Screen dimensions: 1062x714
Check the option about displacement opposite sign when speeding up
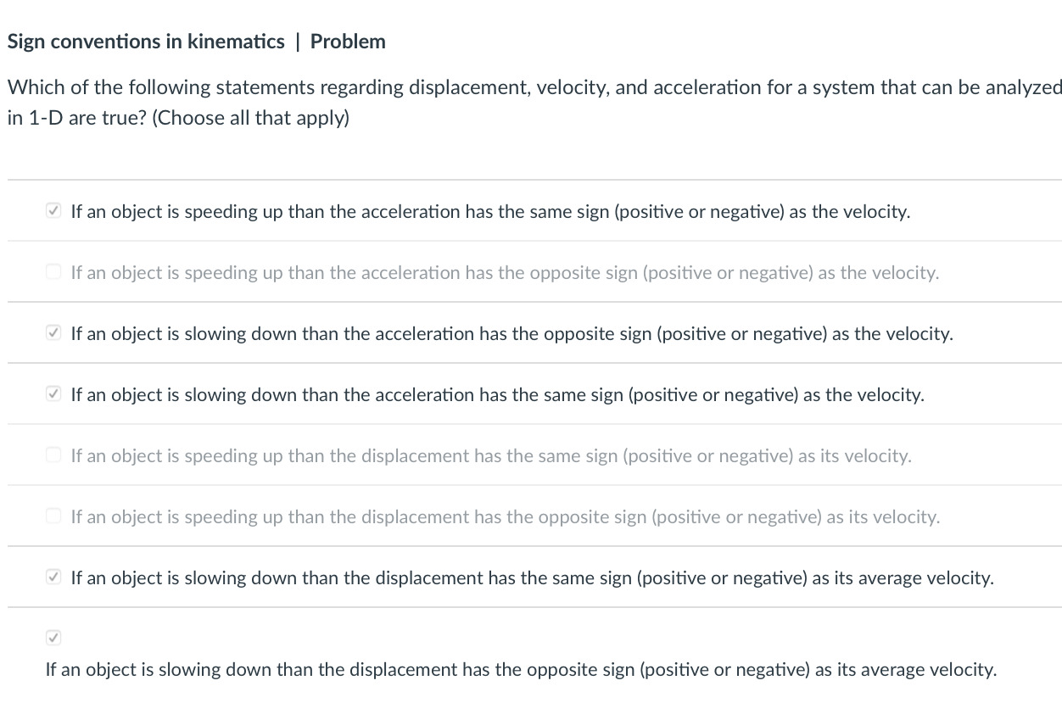point(53,516)
